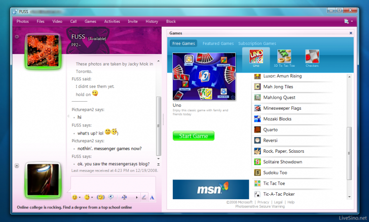Expand the toolbar overflow arrow near input

(137, 197)
